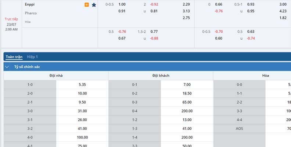The width and height of the screenshot is (291, 147).
Task: Pick first-half over 0.5-1 odds 0.93
Action: pos(251,4)
